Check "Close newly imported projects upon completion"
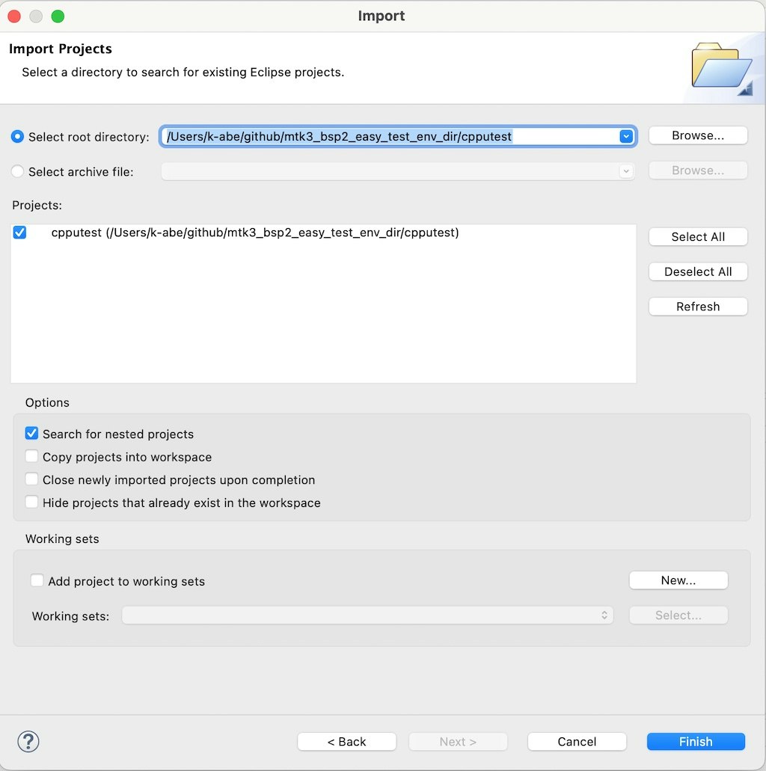The width and height of the screenshot is (766, 771). [x=31, y=479]
